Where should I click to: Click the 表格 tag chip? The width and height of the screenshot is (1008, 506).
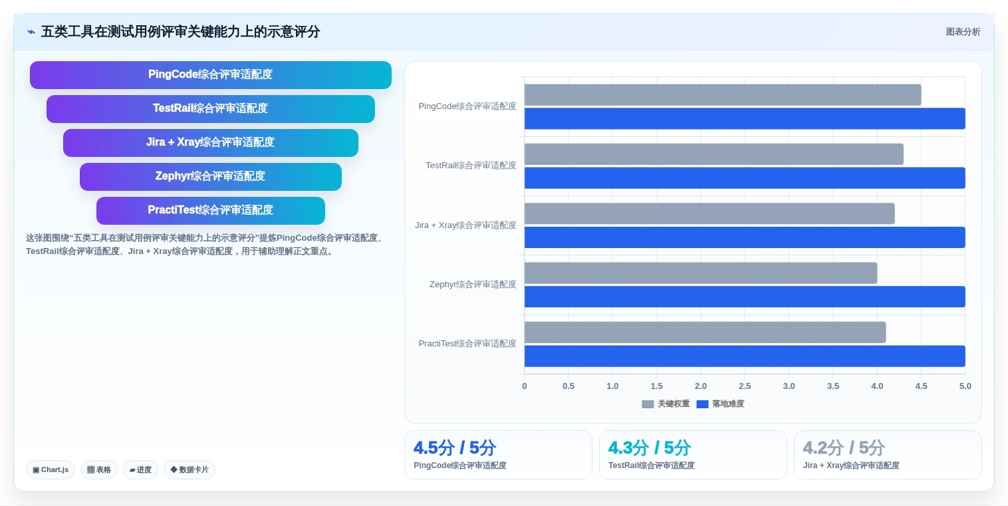[99, 470]
